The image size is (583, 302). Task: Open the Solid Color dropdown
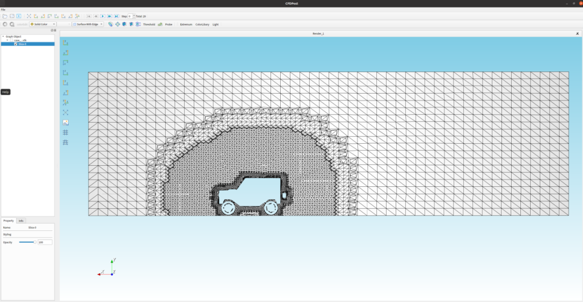(x=43, y=24)
